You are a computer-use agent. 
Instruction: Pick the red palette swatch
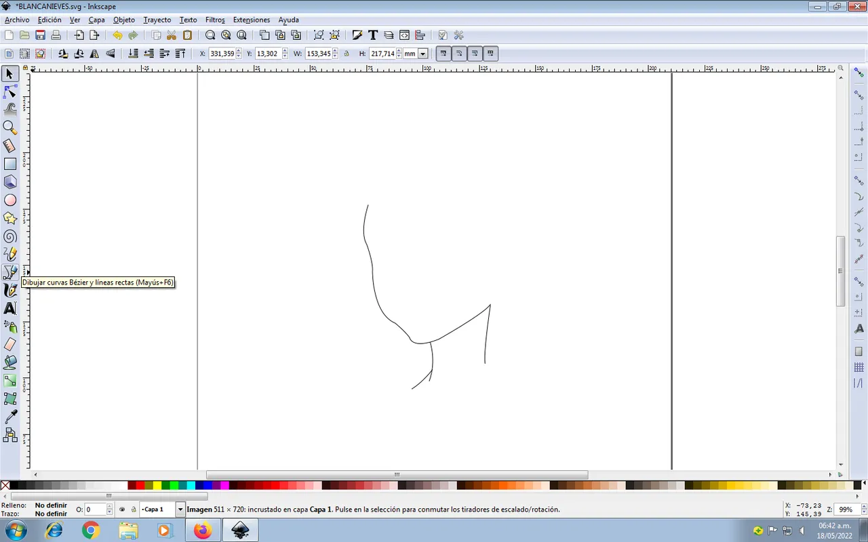(140, 485)
